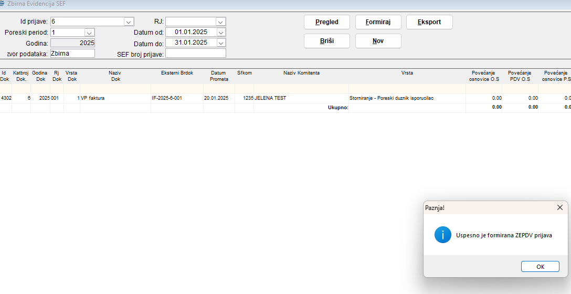Click the Naziv Komitenta column header

301,73
